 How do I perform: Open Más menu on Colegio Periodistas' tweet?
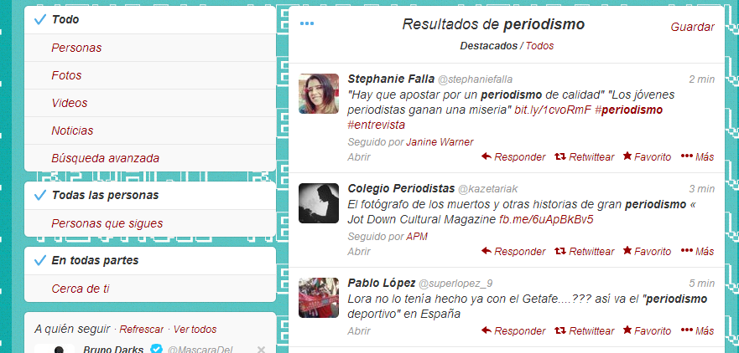(698, 252)
